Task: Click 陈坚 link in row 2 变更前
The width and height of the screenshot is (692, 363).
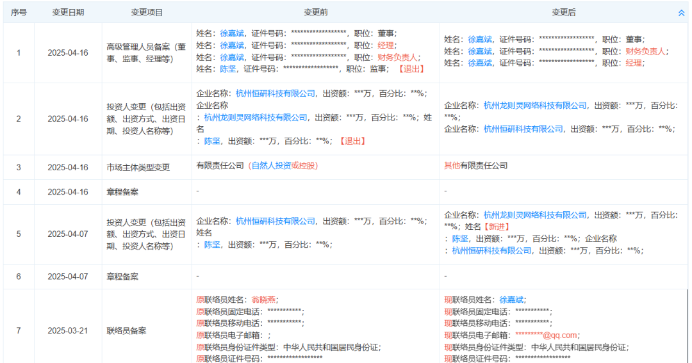Action: click(212, 141)
